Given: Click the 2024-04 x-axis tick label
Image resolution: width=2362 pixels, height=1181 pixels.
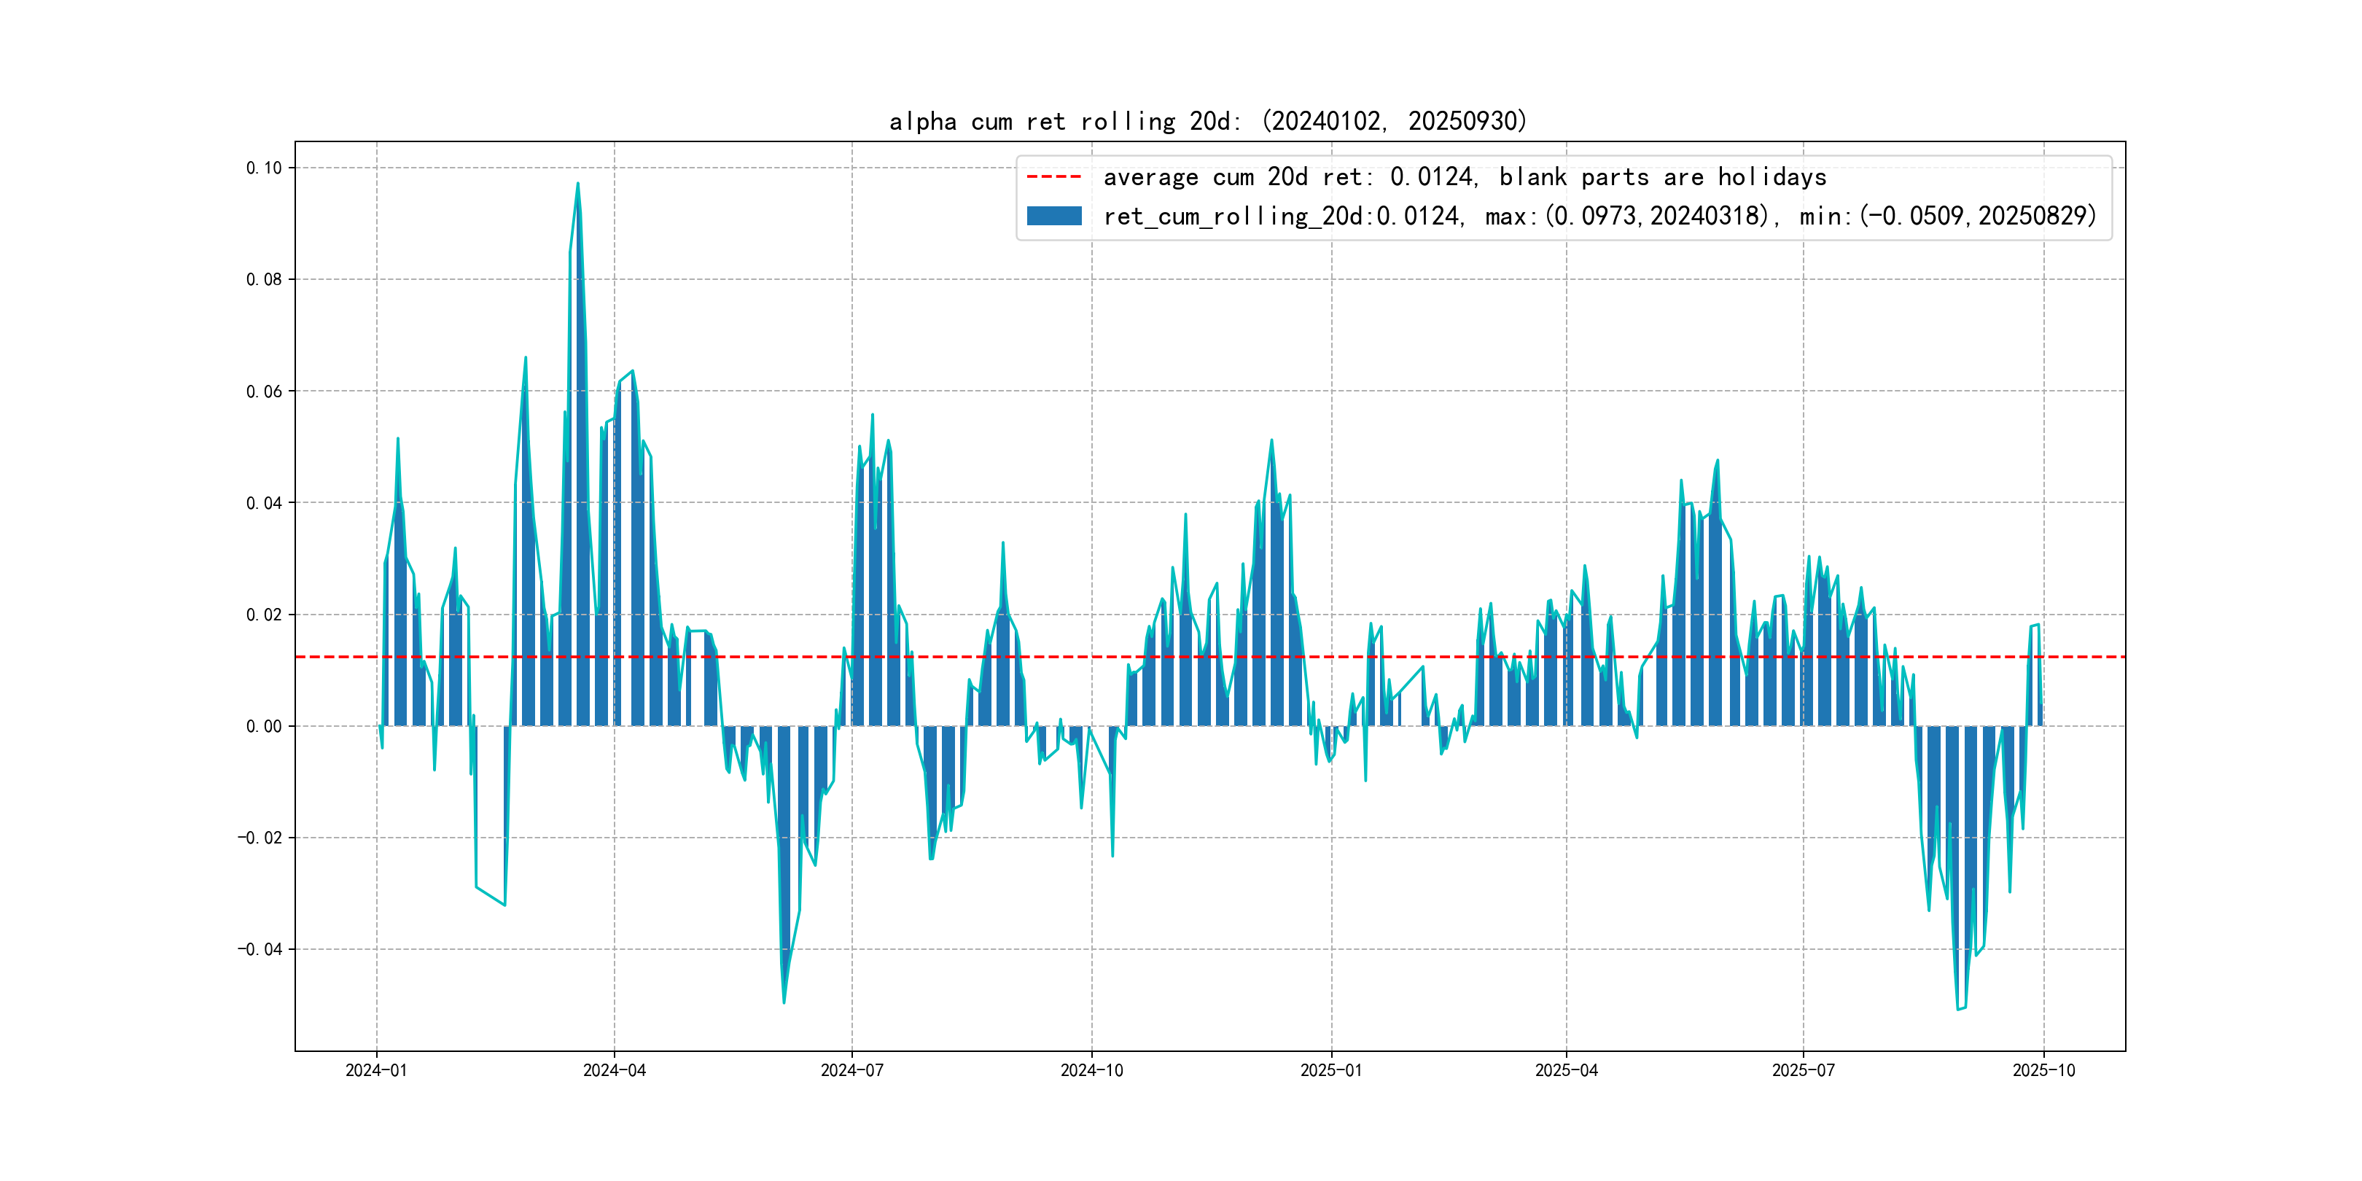Looking at the screenshot, I should point(615,1070).
